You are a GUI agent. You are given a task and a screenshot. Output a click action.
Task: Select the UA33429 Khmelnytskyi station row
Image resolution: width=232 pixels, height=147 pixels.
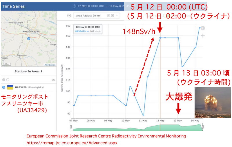(29, 87)
